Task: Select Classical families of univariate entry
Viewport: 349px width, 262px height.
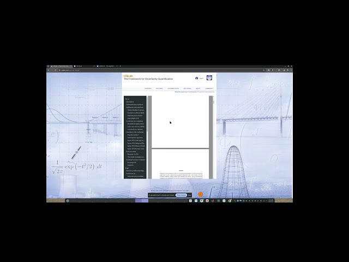Action: (x=136, y=110)
